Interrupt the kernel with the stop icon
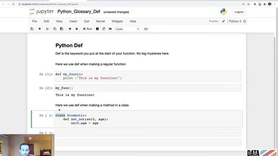The image size is (278, 156). (x=97, y=29)
